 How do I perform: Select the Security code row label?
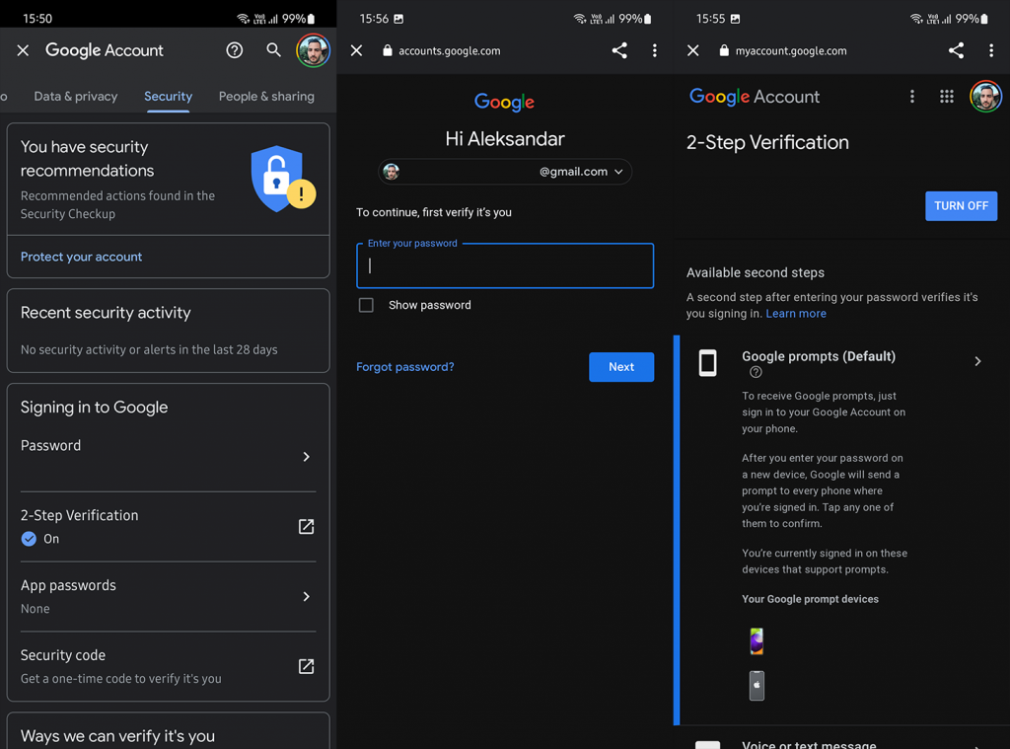pyautogui.click(x=63, y=655)
